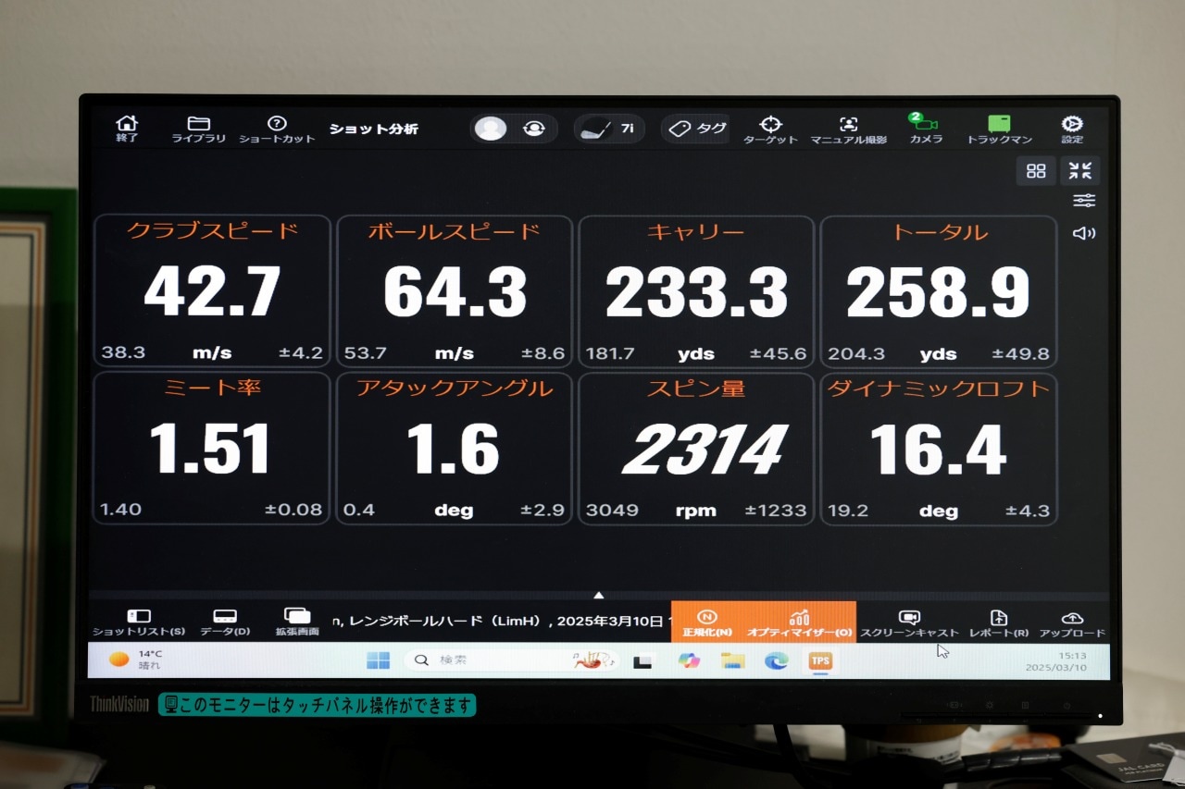1185x789 pixels.
Task: Open the ショートカット shortcut help icon
Action: pos(277,129)
